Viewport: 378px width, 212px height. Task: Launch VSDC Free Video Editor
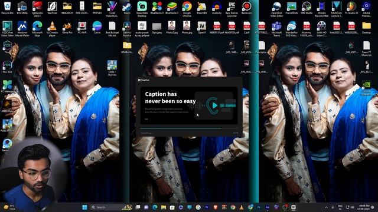7,29
